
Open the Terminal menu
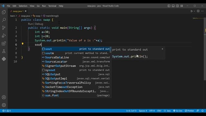pos(52,6)
